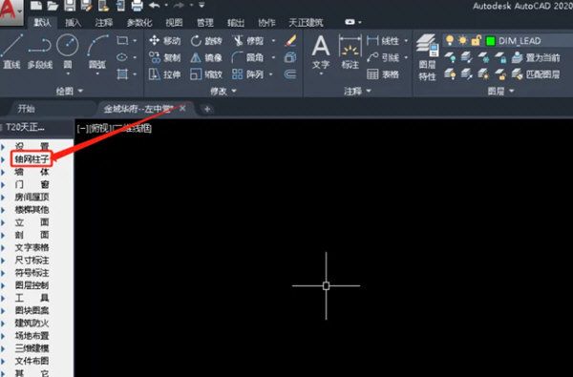Activate the 拉伸 stretch command
Image resolution: width=573 pixels, height=377 pixels.
[165, 74]
